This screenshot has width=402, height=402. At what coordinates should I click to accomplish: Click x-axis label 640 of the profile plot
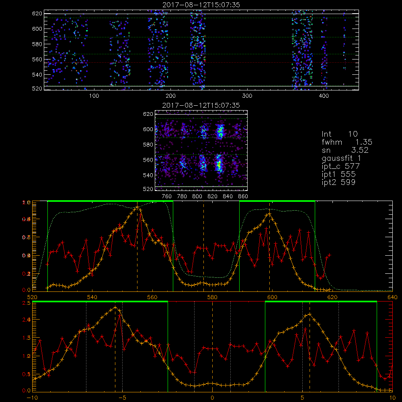click(x=392, y=297)
